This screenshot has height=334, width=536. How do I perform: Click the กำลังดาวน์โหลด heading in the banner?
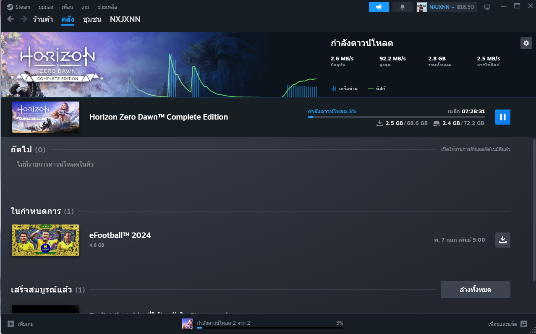pos(362,43)
